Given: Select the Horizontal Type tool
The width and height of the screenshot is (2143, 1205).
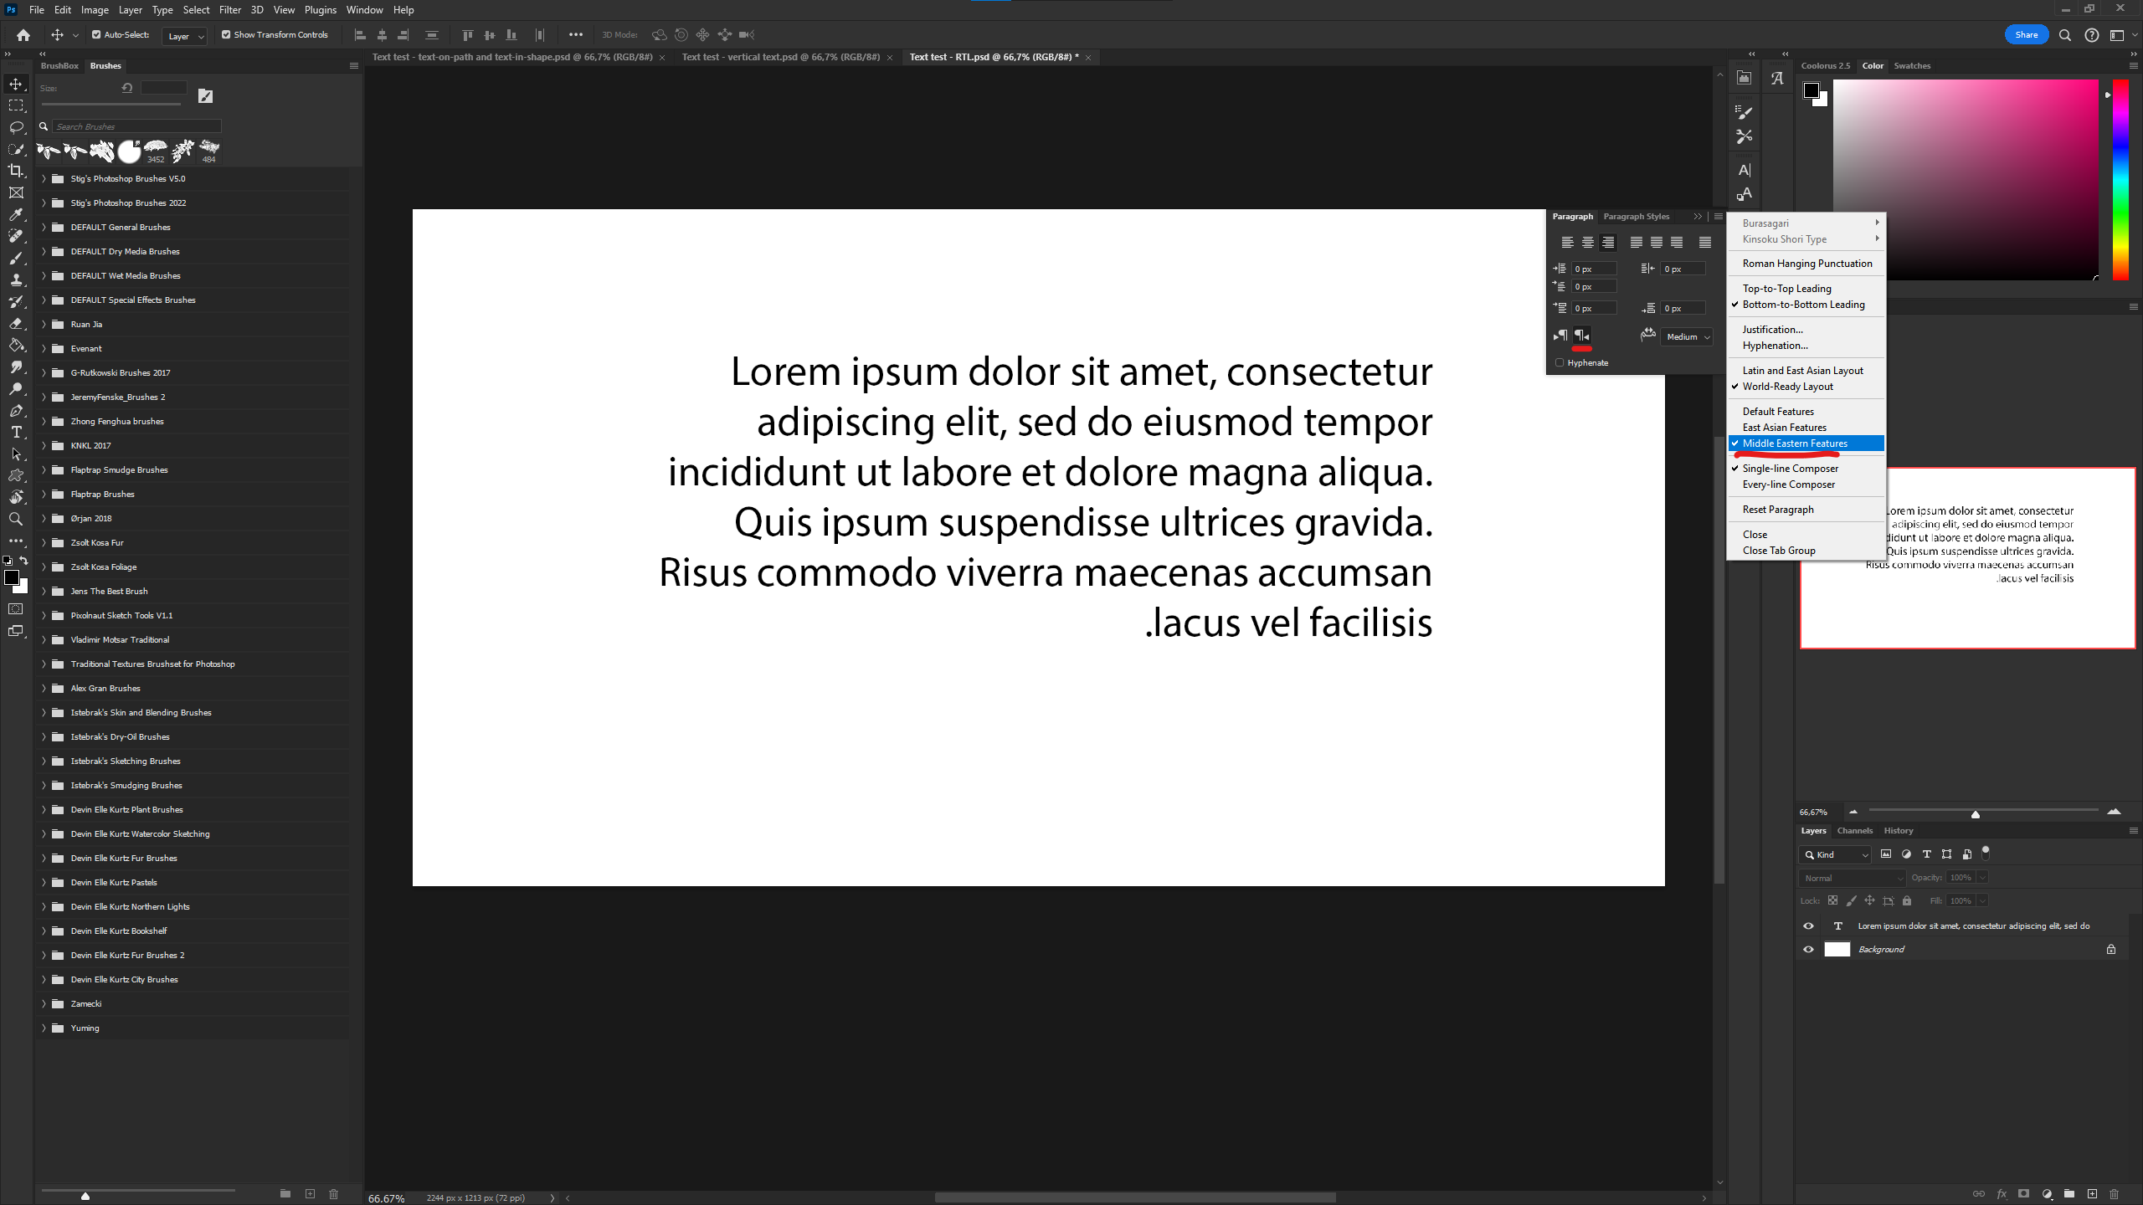Looking at the screenshot, I should pos(16,433).
